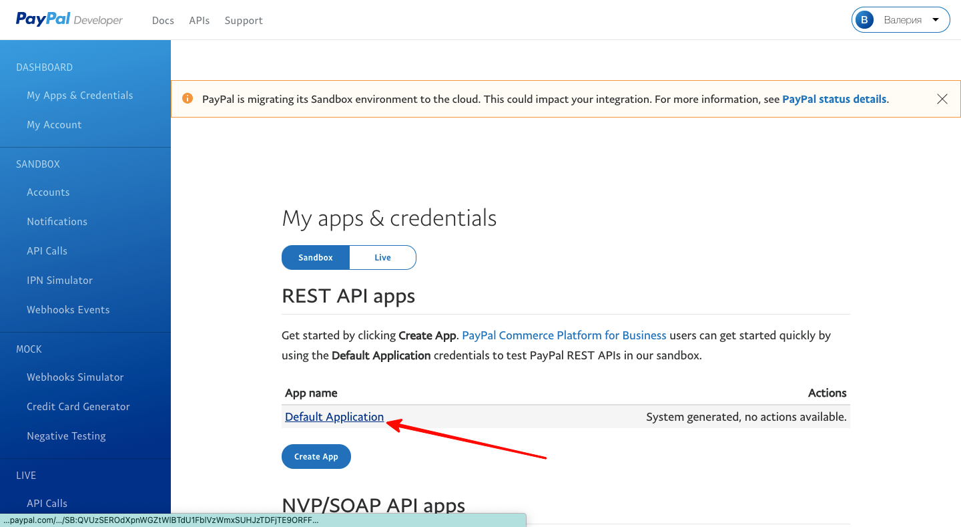The width and height of the screenshot is (961, 527).
Task: Open My Apps & Credentials in sidebar
Action: coord(80,96)
